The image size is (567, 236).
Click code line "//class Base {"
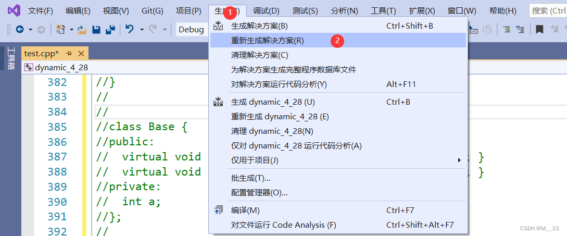[142, 127]
